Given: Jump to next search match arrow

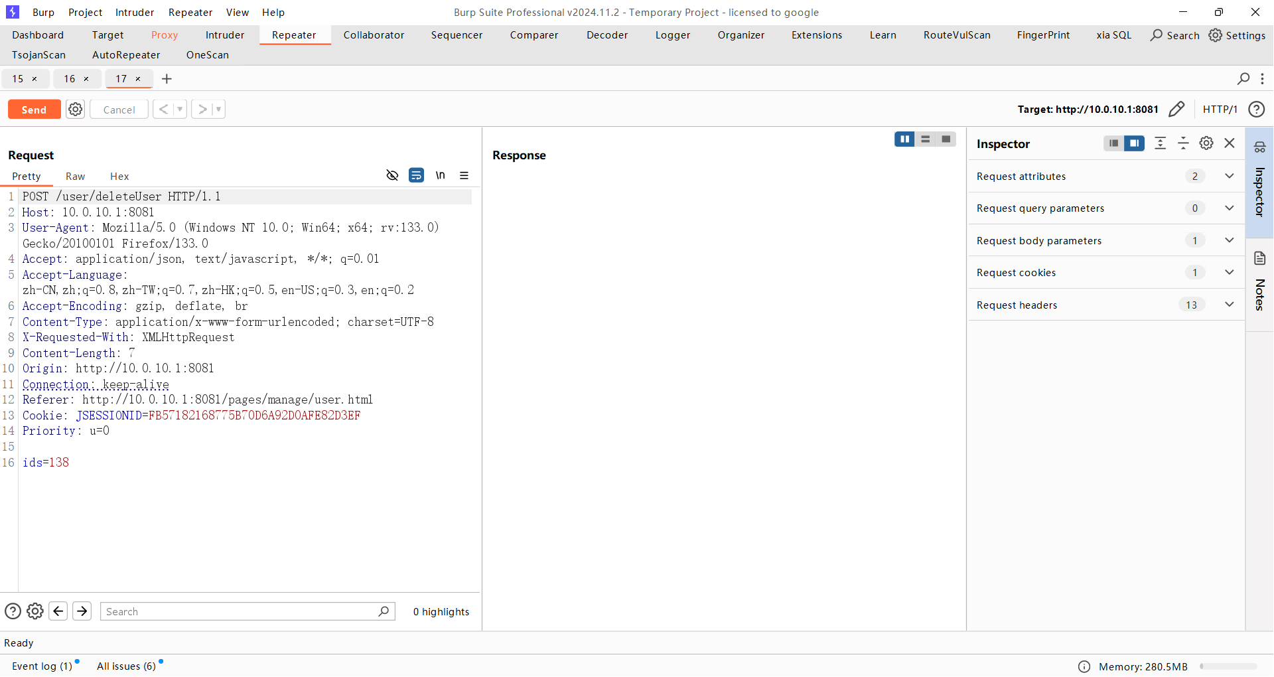Looking at the screenshot, I should [x=82, y=611].
